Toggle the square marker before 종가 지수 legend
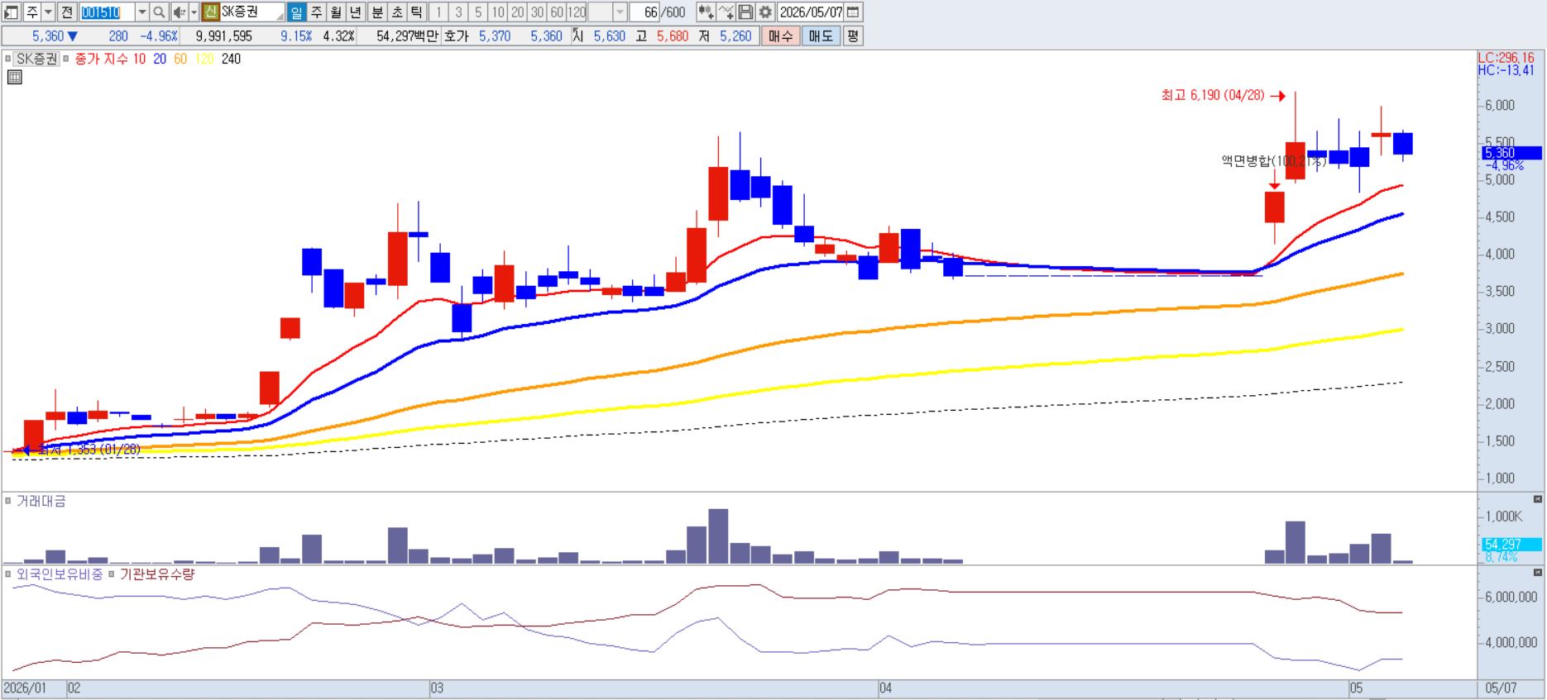Viewport: 1547px width, 700px height. coord(65,59)
